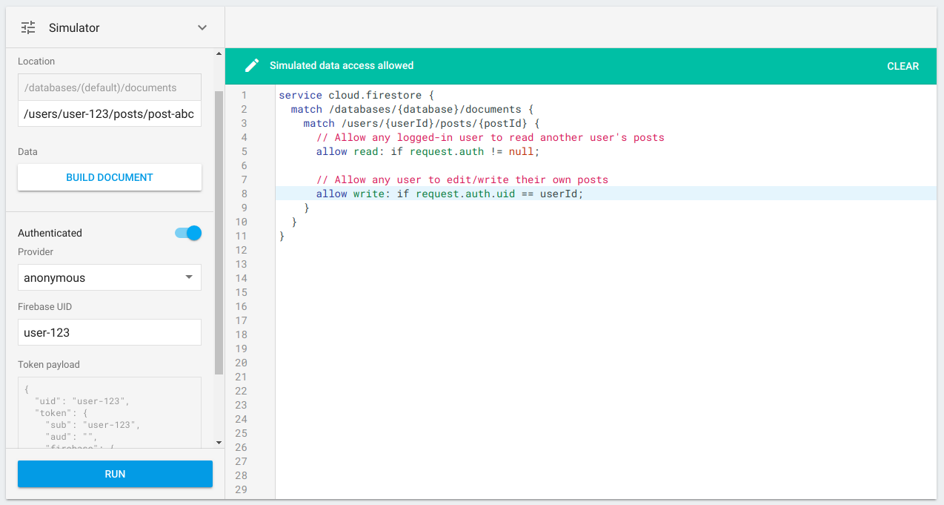This screenshot has height=505, width=944.
Task: Click the pencil icon in result banner
Action: pyautogui.click(x=252, y=65)
